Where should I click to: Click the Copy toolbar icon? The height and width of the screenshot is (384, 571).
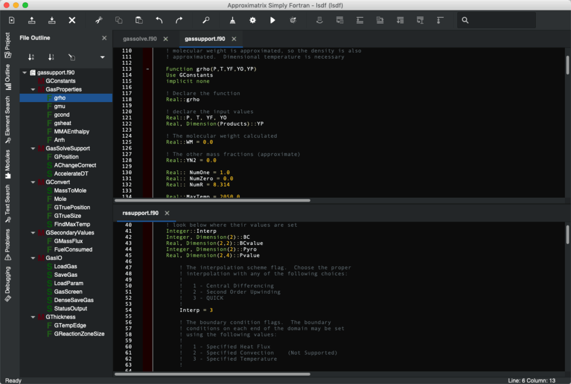(119, 21)
